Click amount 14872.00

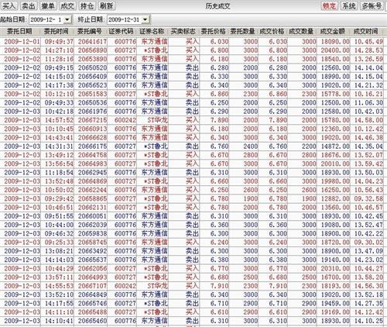tap(335, 146)
